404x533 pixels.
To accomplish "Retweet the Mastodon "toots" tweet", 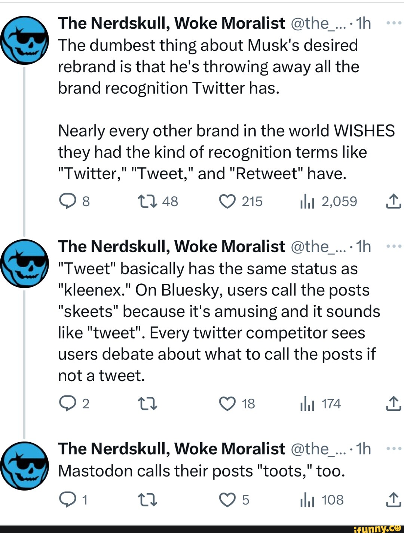I will coord(148,500).
